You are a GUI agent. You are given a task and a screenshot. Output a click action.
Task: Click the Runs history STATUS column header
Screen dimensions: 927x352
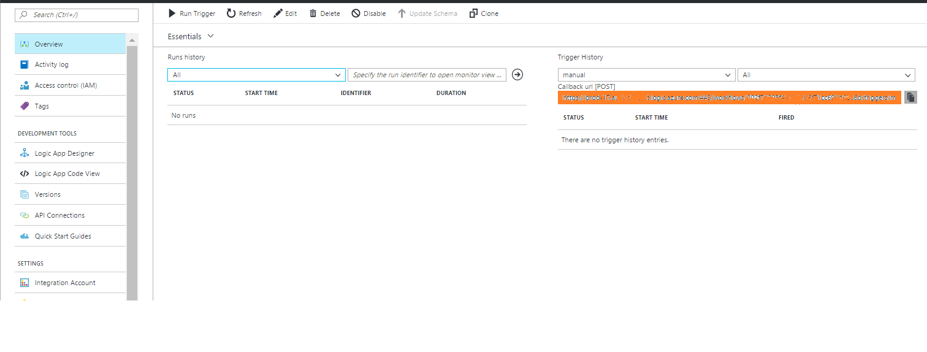184,93
